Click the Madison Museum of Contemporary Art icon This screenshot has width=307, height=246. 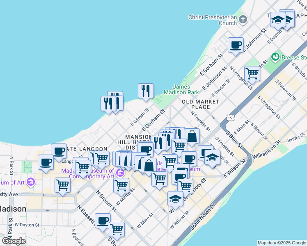(120, 173)
